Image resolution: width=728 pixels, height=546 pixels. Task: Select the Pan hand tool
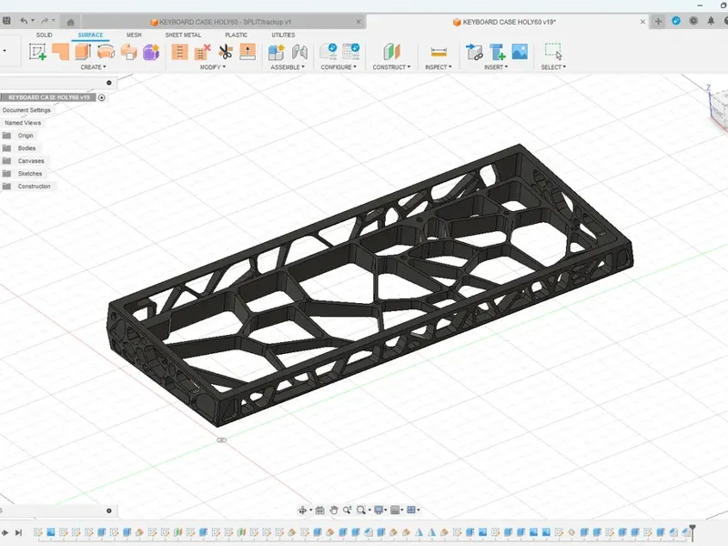[333, 511]
